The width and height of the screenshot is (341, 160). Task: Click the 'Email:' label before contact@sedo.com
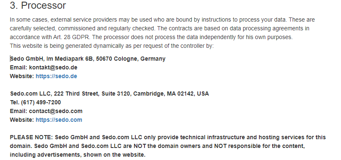(x=19, y=111)
